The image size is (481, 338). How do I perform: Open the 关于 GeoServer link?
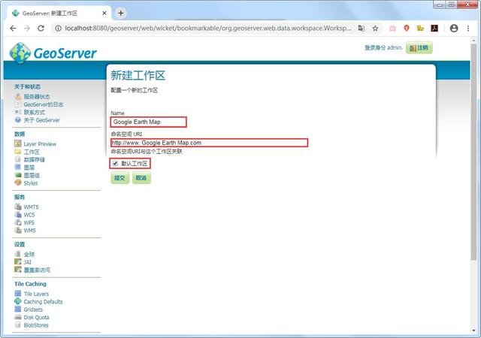(42, 120)
